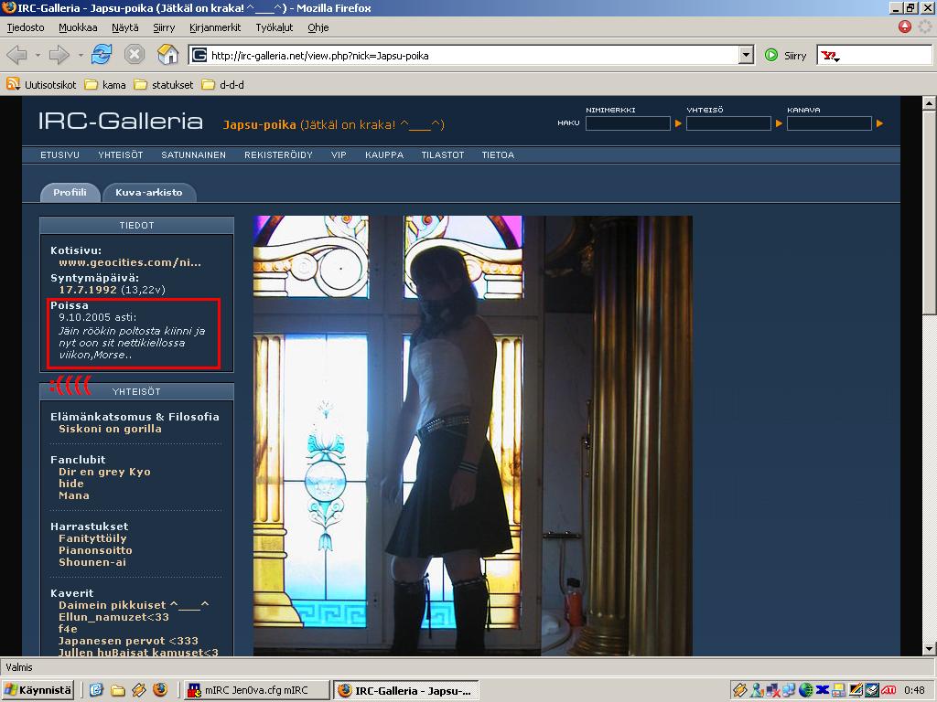This screenshot has width=937, height=702.
Task: Open the Uutisotsikot feed bookmark
Action: [x=42, y=85]
